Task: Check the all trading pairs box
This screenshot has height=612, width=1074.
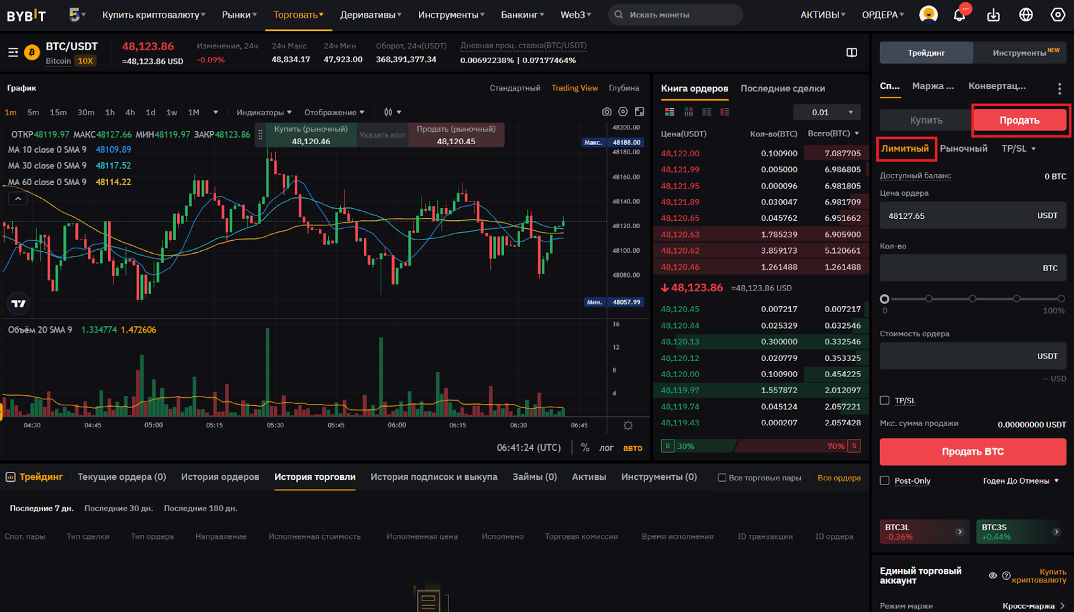Action: pos(722,478)
